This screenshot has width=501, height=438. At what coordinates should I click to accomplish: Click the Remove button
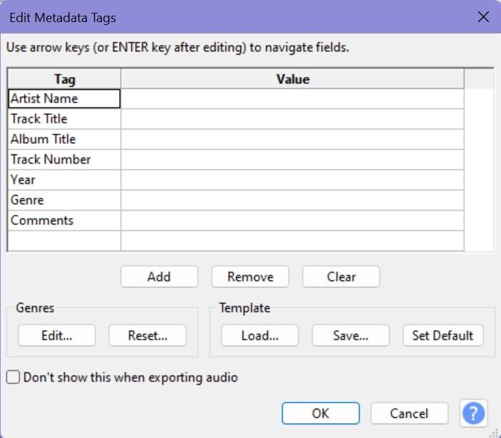(x=250, y=276)
